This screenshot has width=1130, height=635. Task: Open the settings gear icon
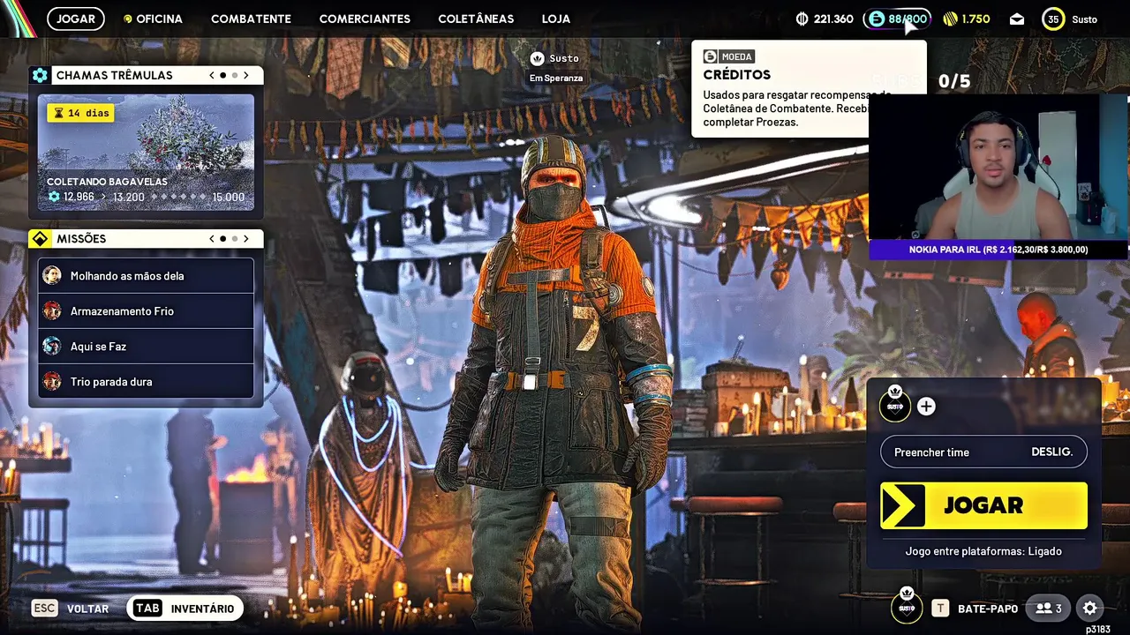pyautogui.click(x=1090, y=609)
